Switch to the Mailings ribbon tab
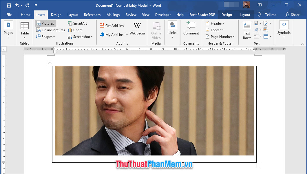307x174 pixels. click(x=113, y=15)
